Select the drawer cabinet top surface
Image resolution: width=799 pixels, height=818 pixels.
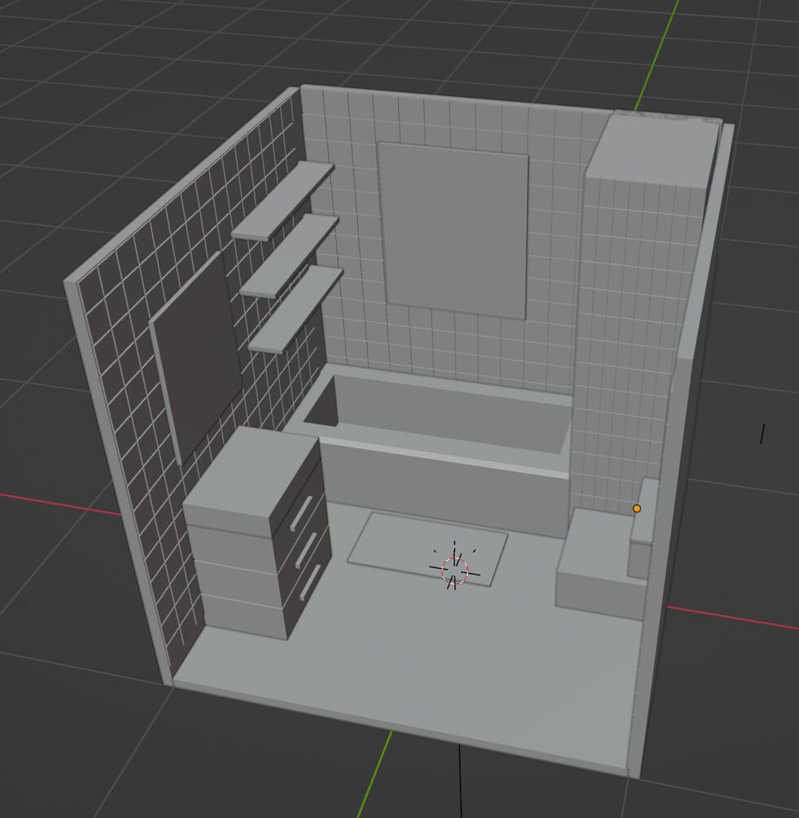[251, 472]
